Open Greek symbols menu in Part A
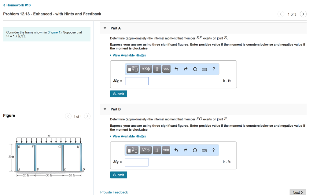Viewport: 313px width, 195px height. [x=146, y=69]
